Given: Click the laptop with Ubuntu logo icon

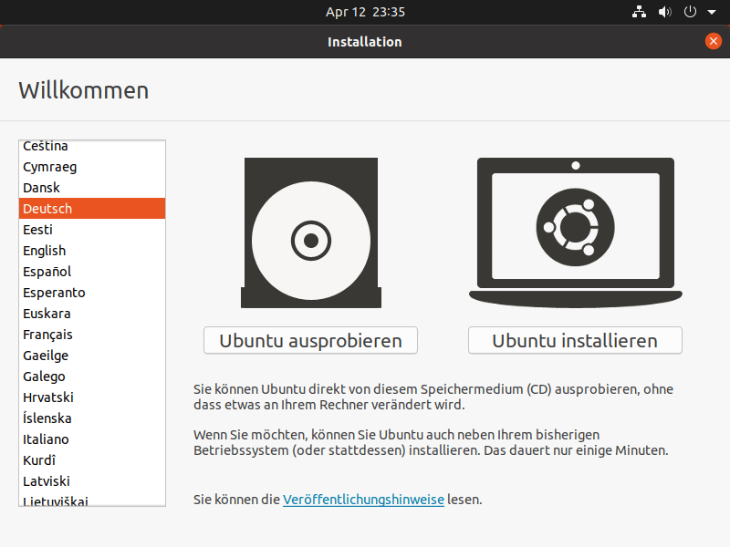Looking at the screenshot, I should coord(575,233).
